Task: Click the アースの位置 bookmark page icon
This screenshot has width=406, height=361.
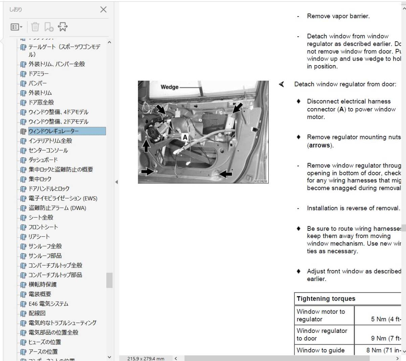Action: [23, 352]
